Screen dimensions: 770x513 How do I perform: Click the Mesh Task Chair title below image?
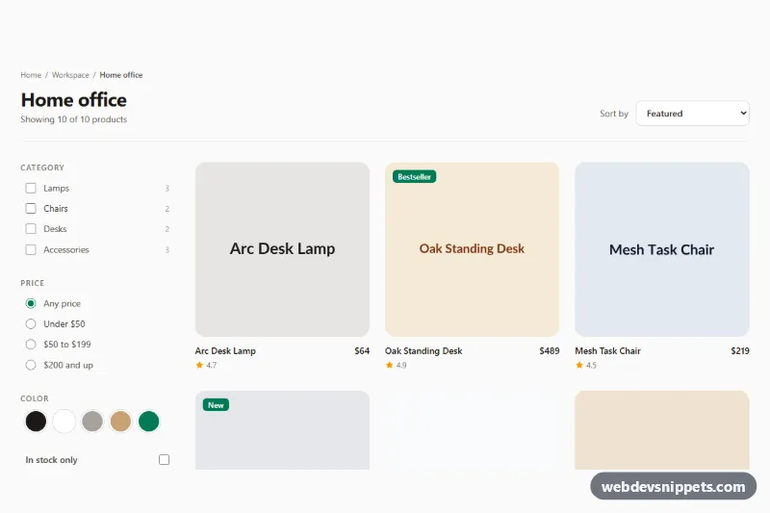(x=608, y=351)
